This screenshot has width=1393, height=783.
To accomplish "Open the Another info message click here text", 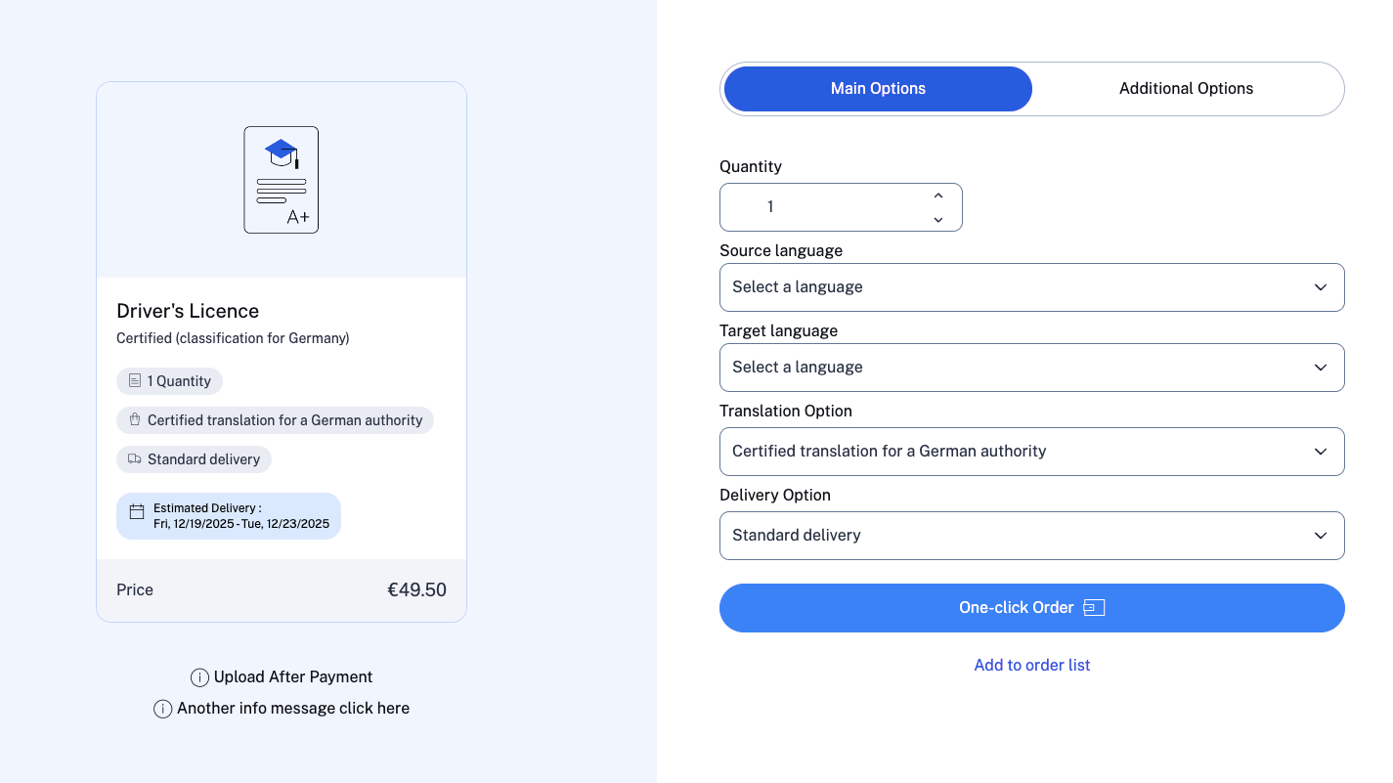I will 293,709.
